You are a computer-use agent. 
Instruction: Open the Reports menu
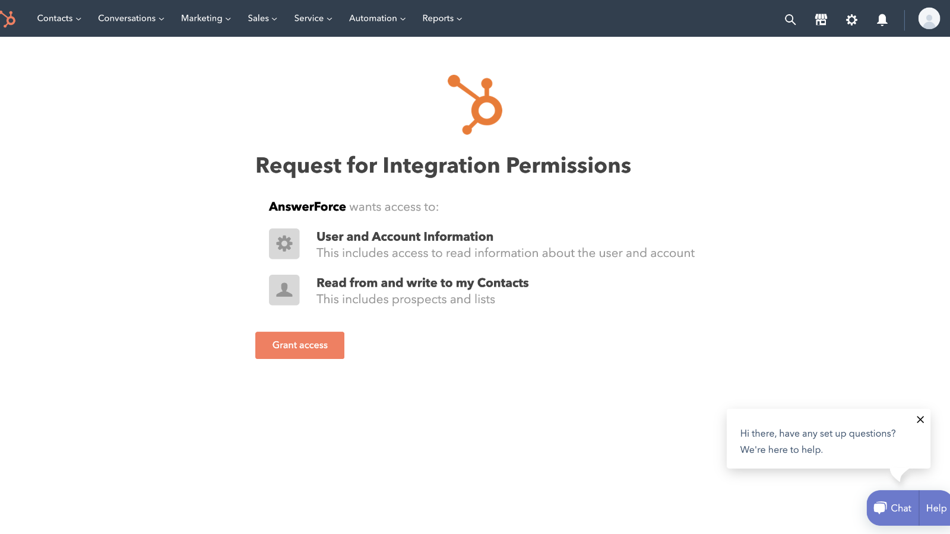442,18
